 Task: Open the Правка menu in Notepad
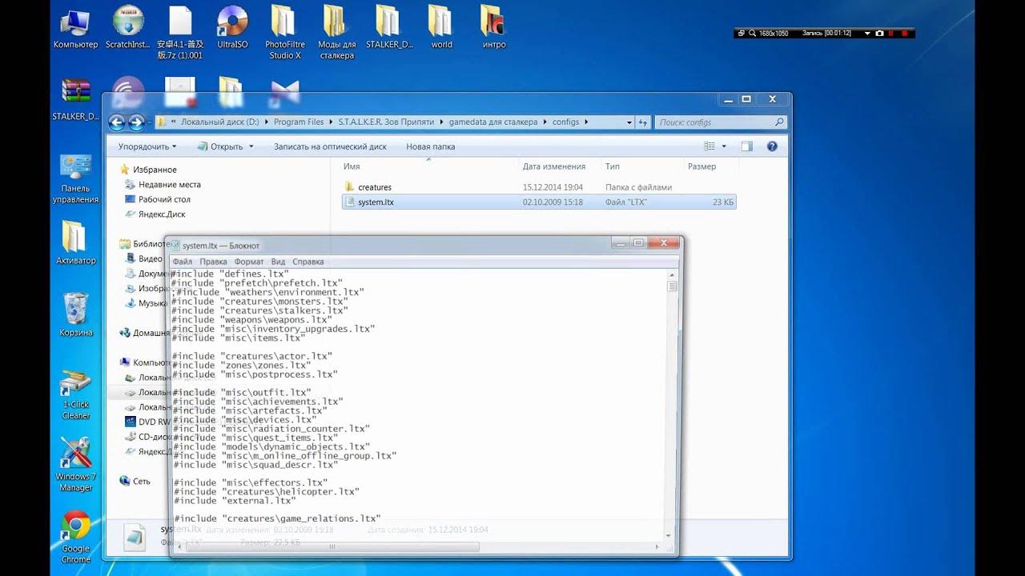pyautogui.click(x=213, y=262)
